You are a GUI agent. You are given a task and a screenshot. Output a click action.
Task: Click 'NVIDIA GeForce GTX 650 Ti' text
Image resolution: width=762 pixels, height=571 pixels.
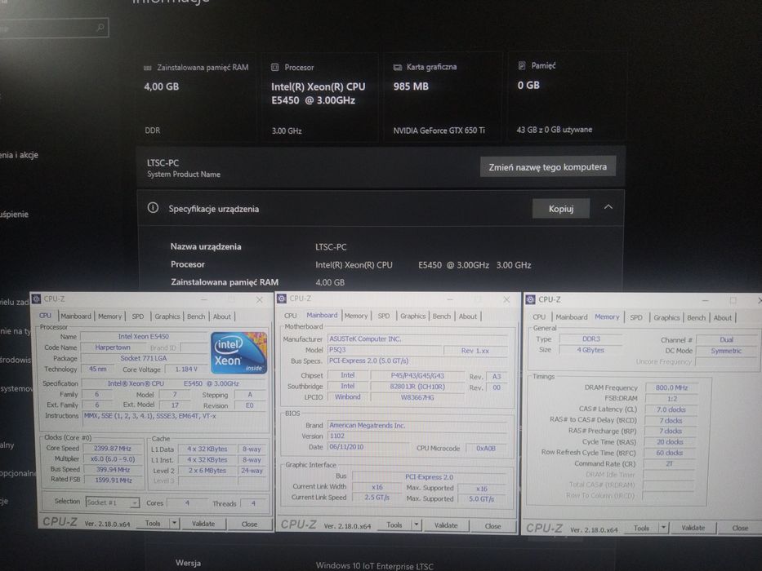click(439, 131)
